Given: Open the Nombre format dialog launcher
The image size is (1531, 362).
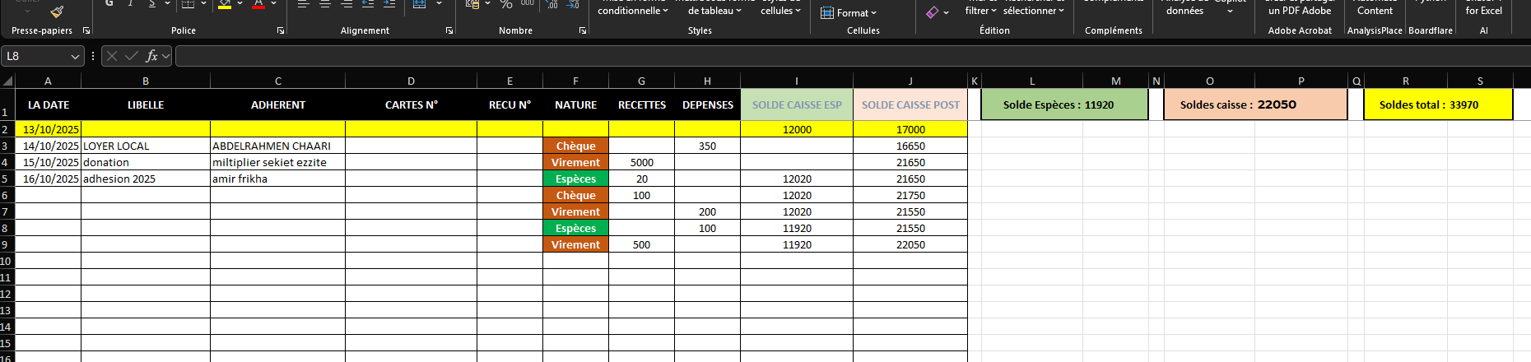Looking at the screenshot, I should [583, 30].
